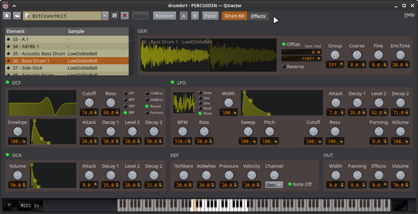This screenshot has height=214, width=418.
Task: Expand the Group Off selector
Action: pos(335,65)
